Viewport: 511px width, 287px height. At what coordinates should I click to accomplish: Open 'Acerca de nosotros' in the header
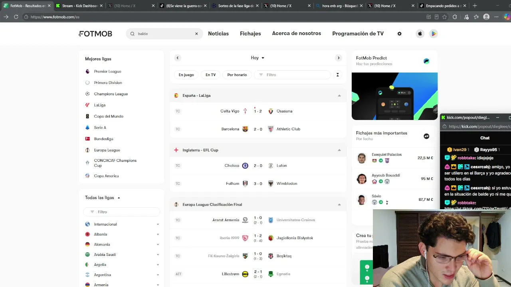(297, 33)
